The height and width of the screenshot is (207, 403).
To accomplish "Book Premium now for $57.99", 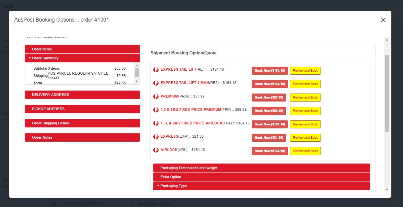I will point(269,98).
